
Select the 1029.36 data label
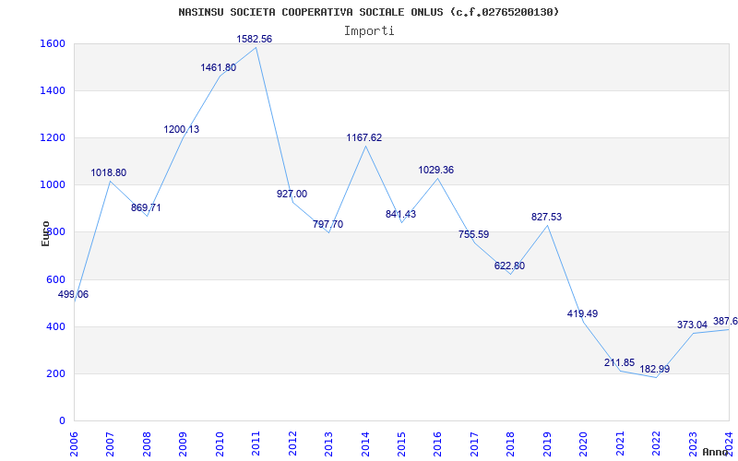pos(436,170)
